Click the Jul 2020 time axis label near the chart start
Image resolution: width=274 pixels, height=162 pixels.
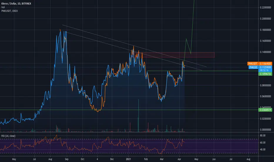(34, 159)
